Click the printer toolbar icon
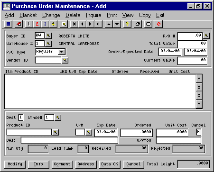 click(x=138, y=24)
